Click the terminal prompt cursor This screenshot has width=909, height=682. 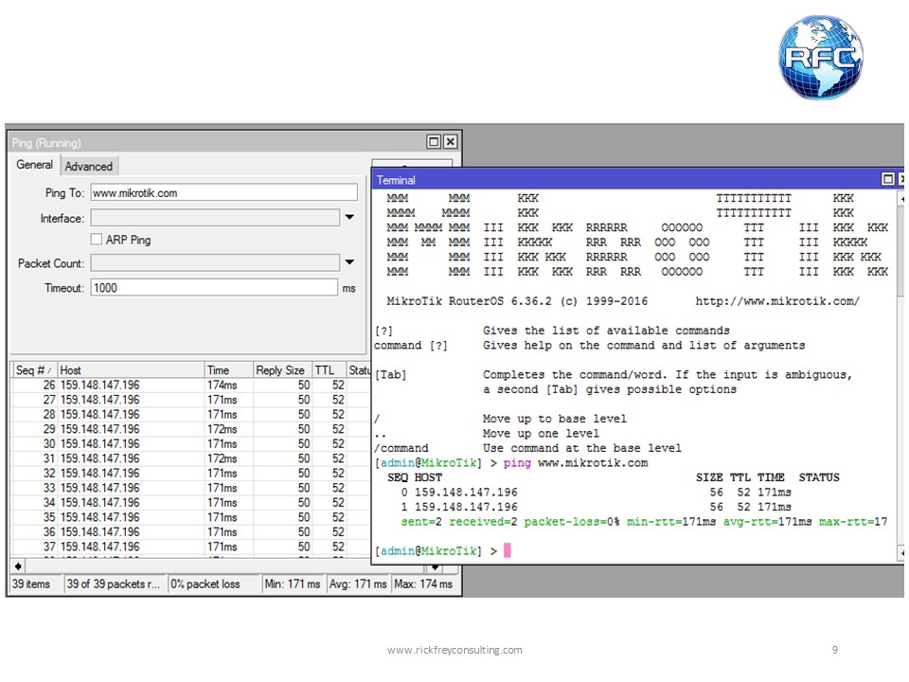508,550
